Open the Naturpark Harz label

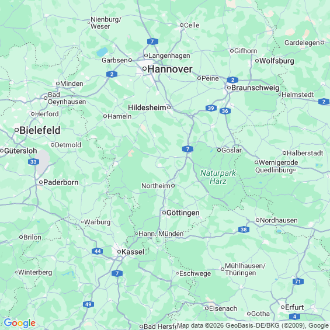click(218, 177)
